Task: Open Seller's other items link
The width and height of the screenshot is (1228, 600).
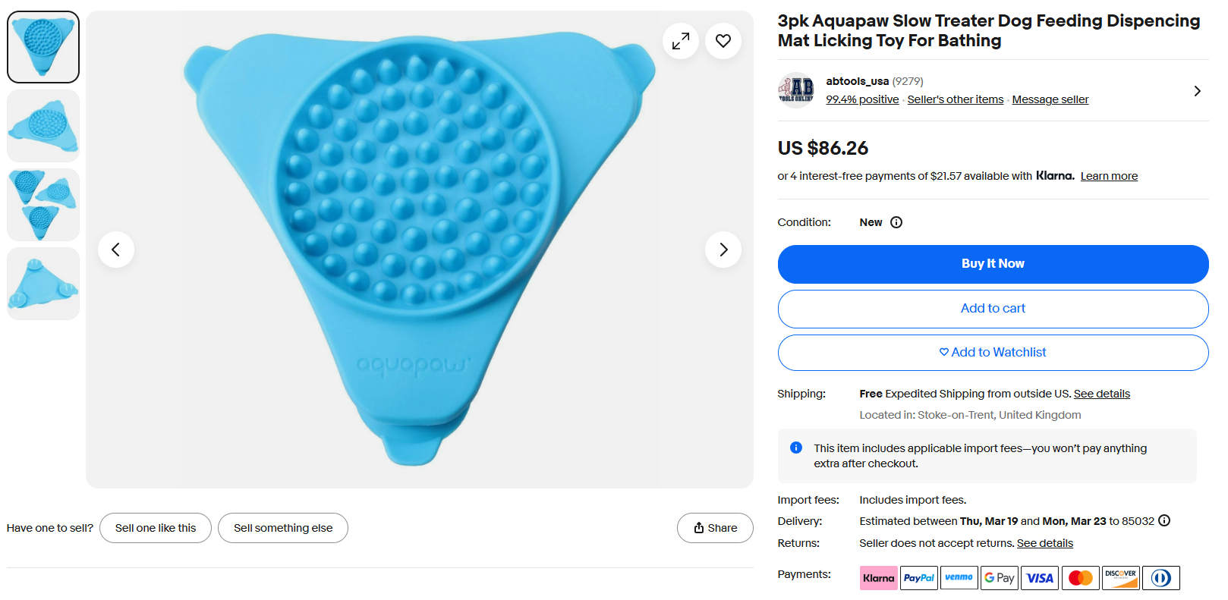Action: click(x=955, y=99)
